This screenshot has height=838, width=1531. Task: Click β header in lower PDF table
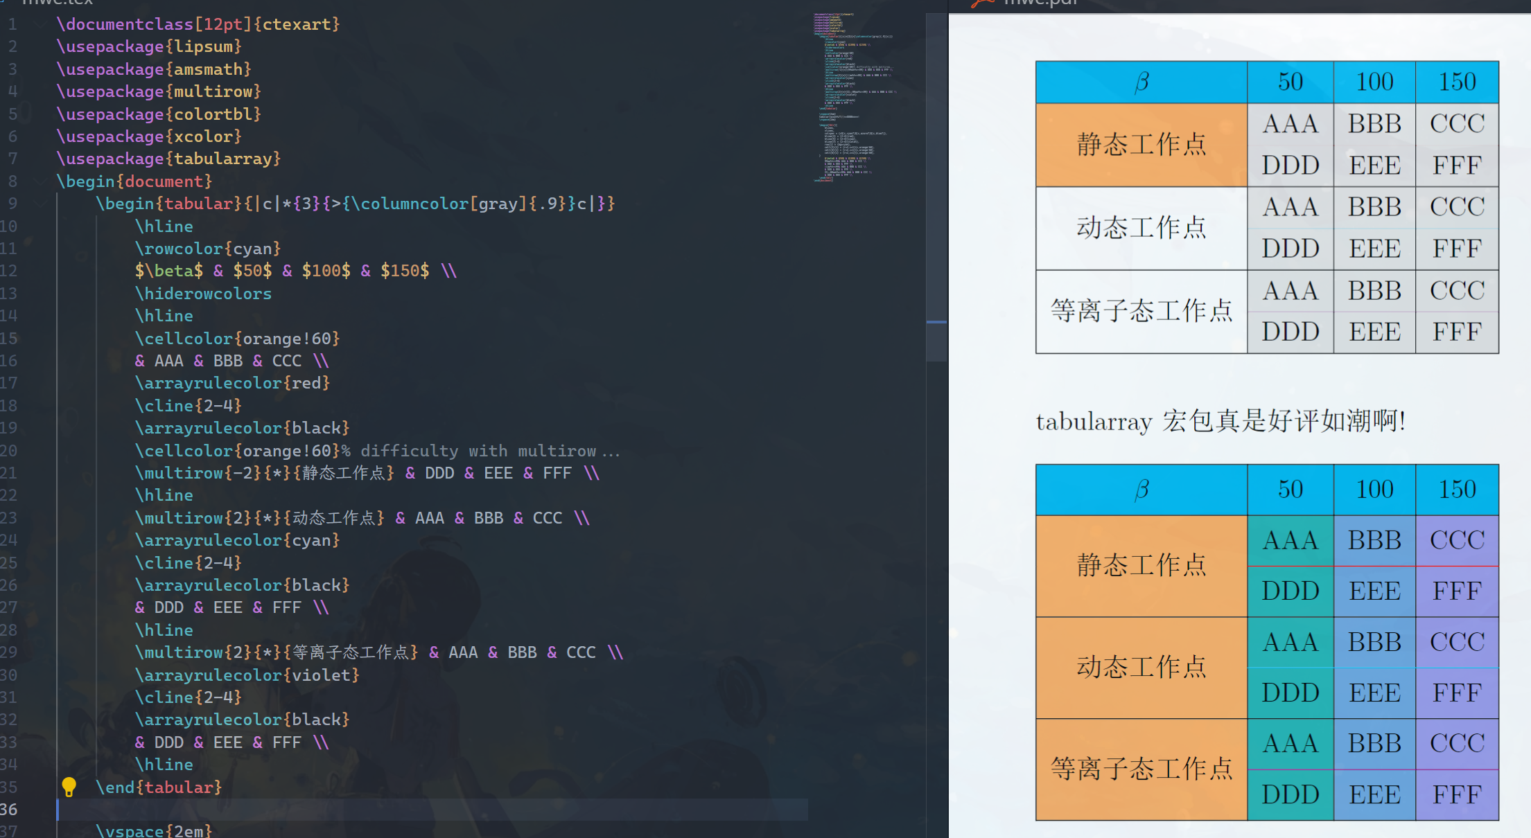(1141, 490)
